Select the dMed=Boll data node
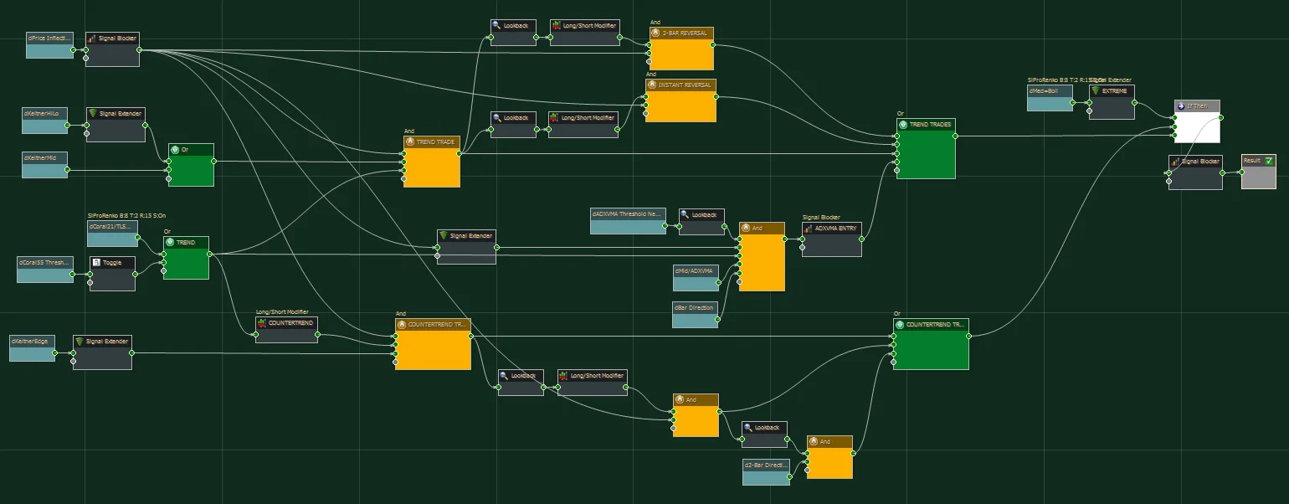This screenshot has width=1289, height=504. click(1050, 98)
